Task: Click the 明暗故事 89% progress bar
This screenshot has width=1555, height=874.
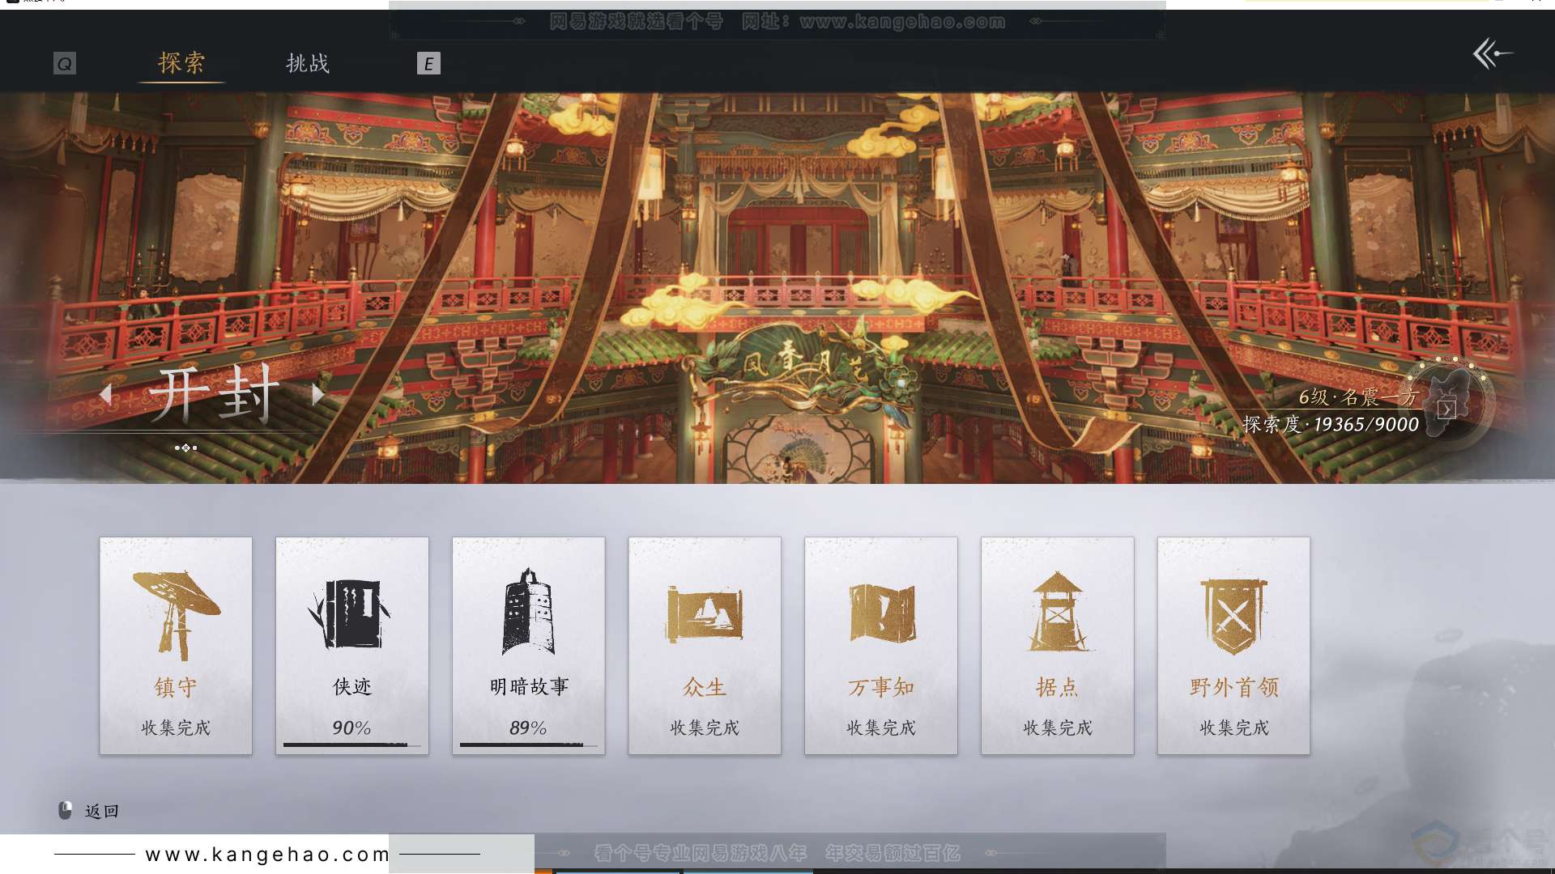Action: [529, 745]
